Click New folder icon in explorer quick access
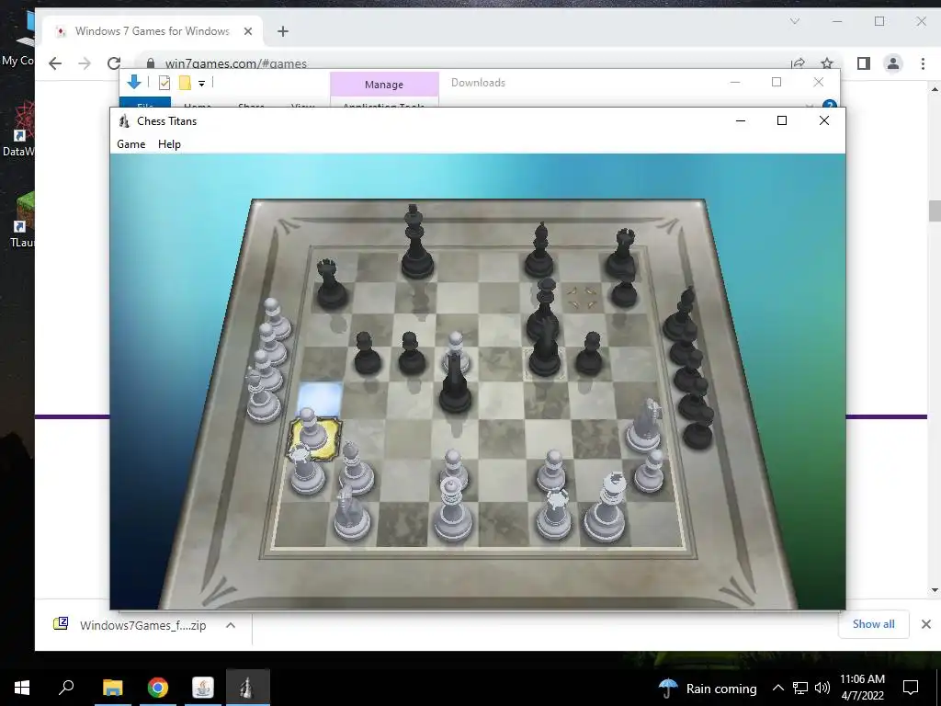The height and width of the screenshot is (706, 941). 185,83
